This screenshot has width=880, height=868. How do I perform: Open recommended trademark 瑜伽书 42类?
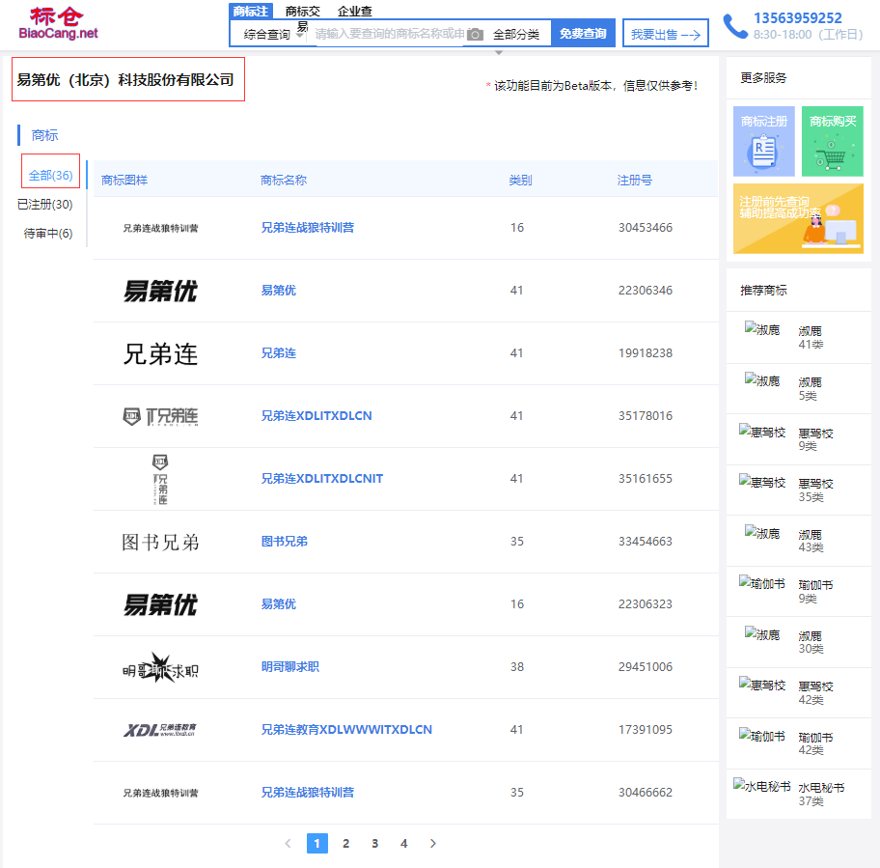[x=799, y=743]
